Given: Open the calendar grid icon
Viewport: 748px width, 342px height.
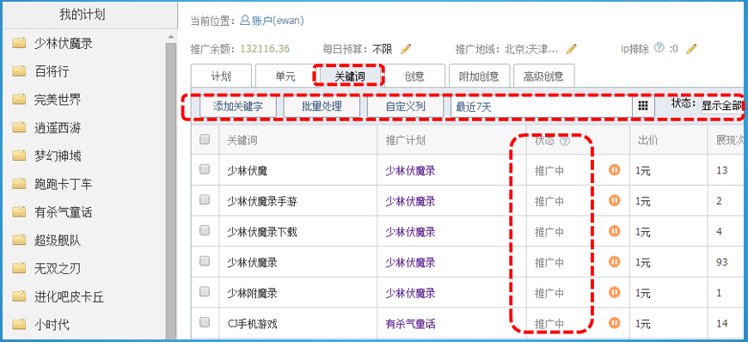Looking at the screenshot, I should click(643, 107).
